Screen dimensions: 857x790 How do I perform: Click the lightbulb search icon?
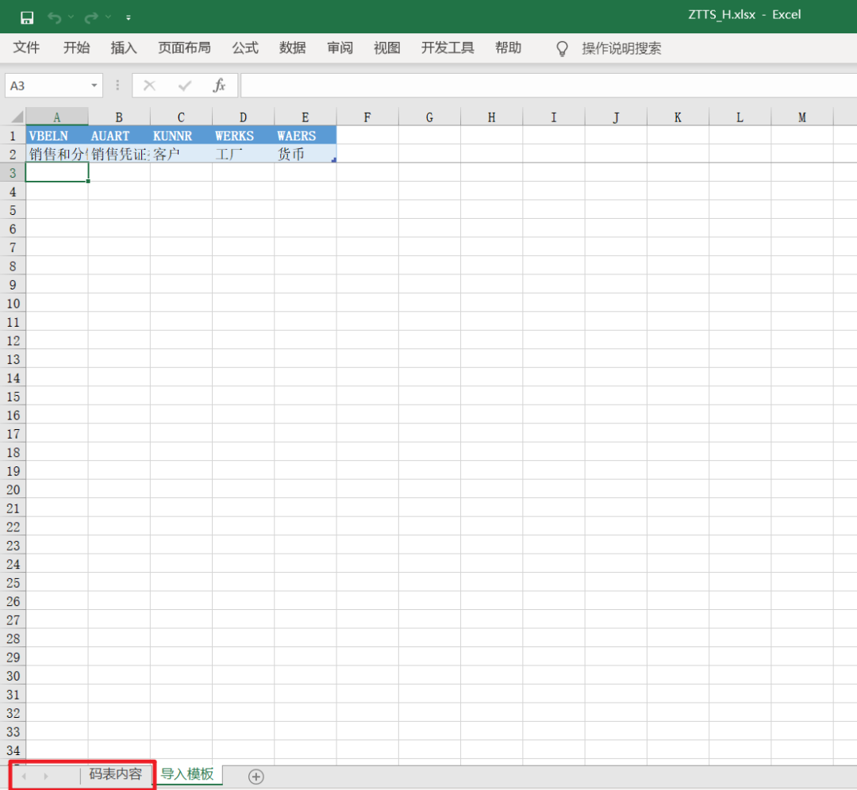pyautogui.click(x=562, y=48)
